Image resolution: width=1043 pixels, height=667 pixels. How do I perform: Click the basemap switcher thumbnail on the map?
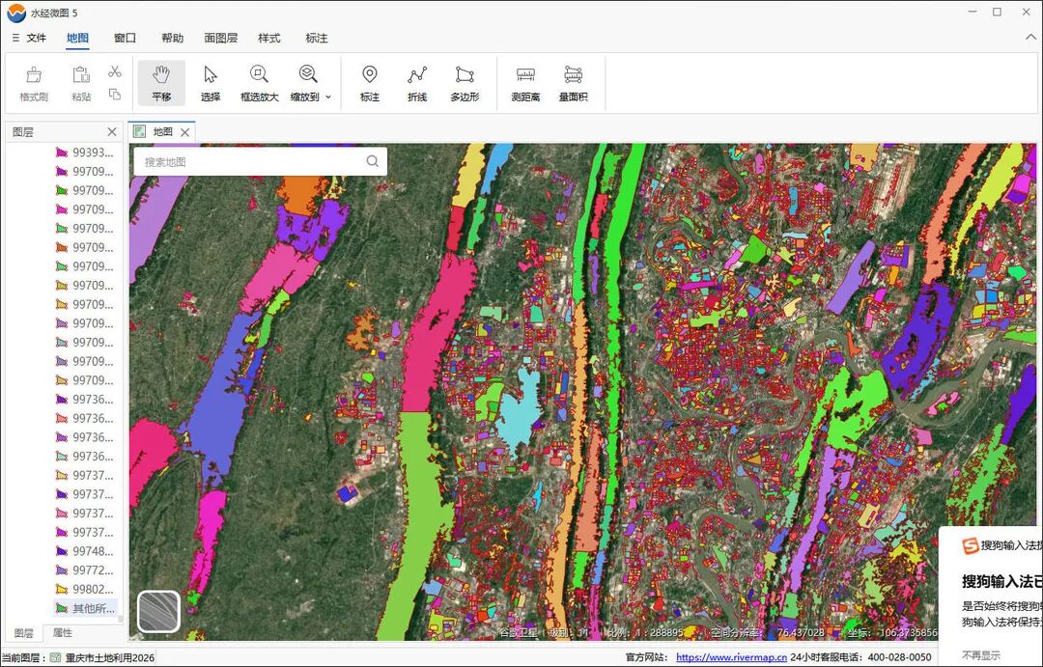click(x=159, y=611)
